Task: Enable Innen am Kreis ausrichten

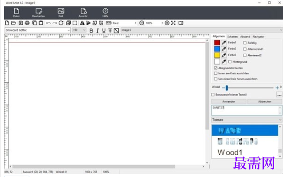Action: (216, 73)
